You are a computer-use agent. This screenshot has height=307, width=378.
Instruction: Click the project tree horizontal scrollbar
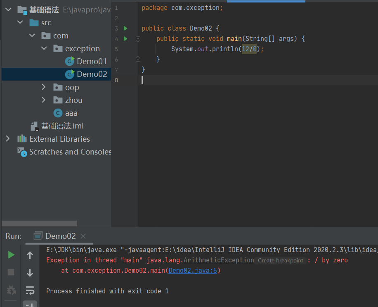point(40,224)
